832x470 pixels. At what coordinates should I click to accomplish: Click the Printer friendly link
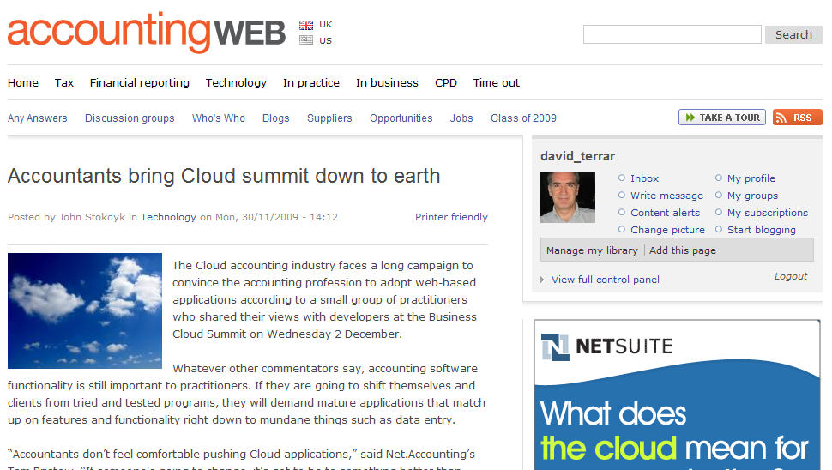[451, 217]
